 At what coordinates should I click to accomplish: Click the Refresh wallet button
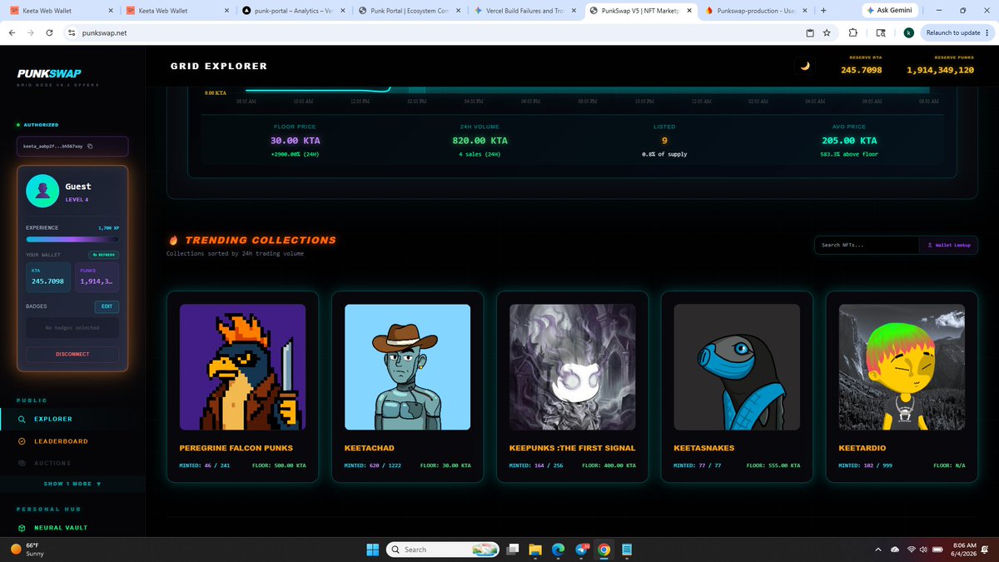pos(103,255)
